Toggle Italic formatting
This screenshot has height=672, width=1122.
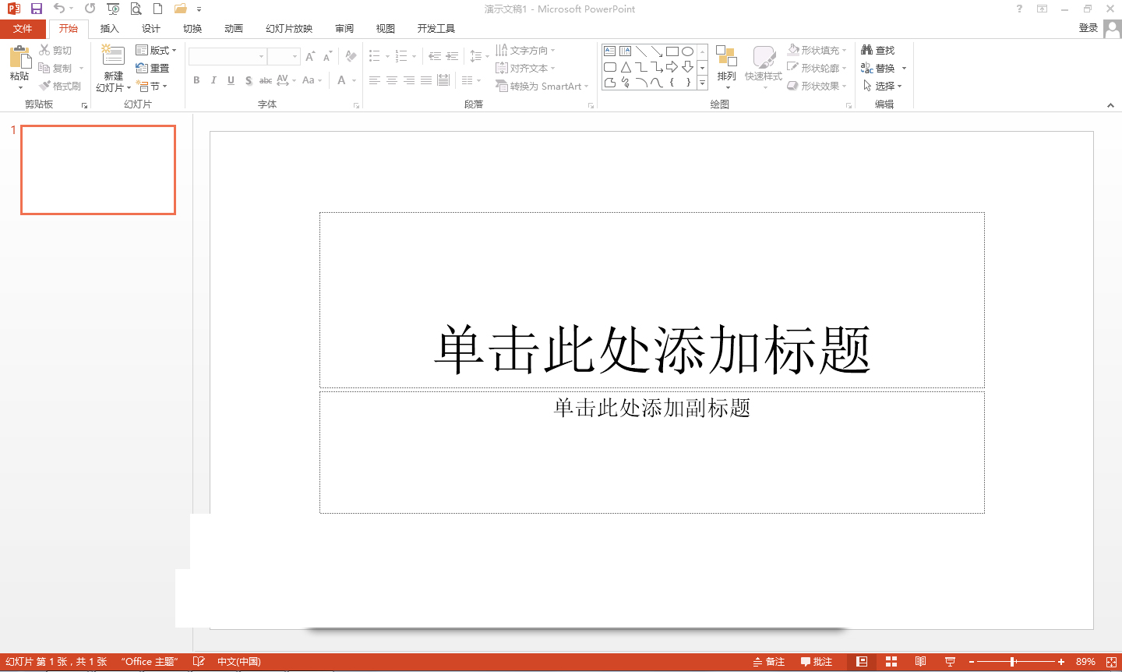213,80
